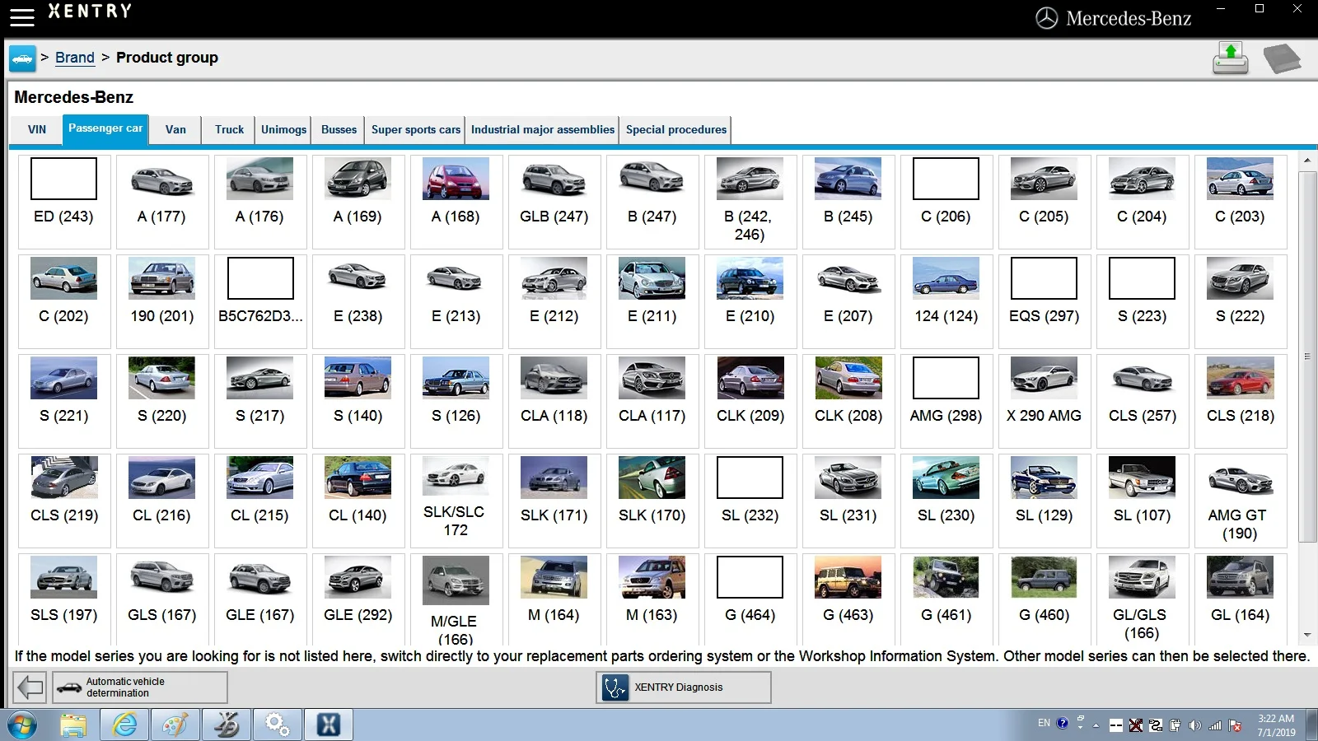Choose the SLK (170) model series
The width and height of the screenshot is (1318, 741).
click(652, 501)
